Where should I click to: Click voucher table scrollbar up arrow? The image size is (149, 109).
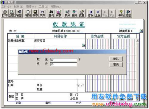(138, 40)
